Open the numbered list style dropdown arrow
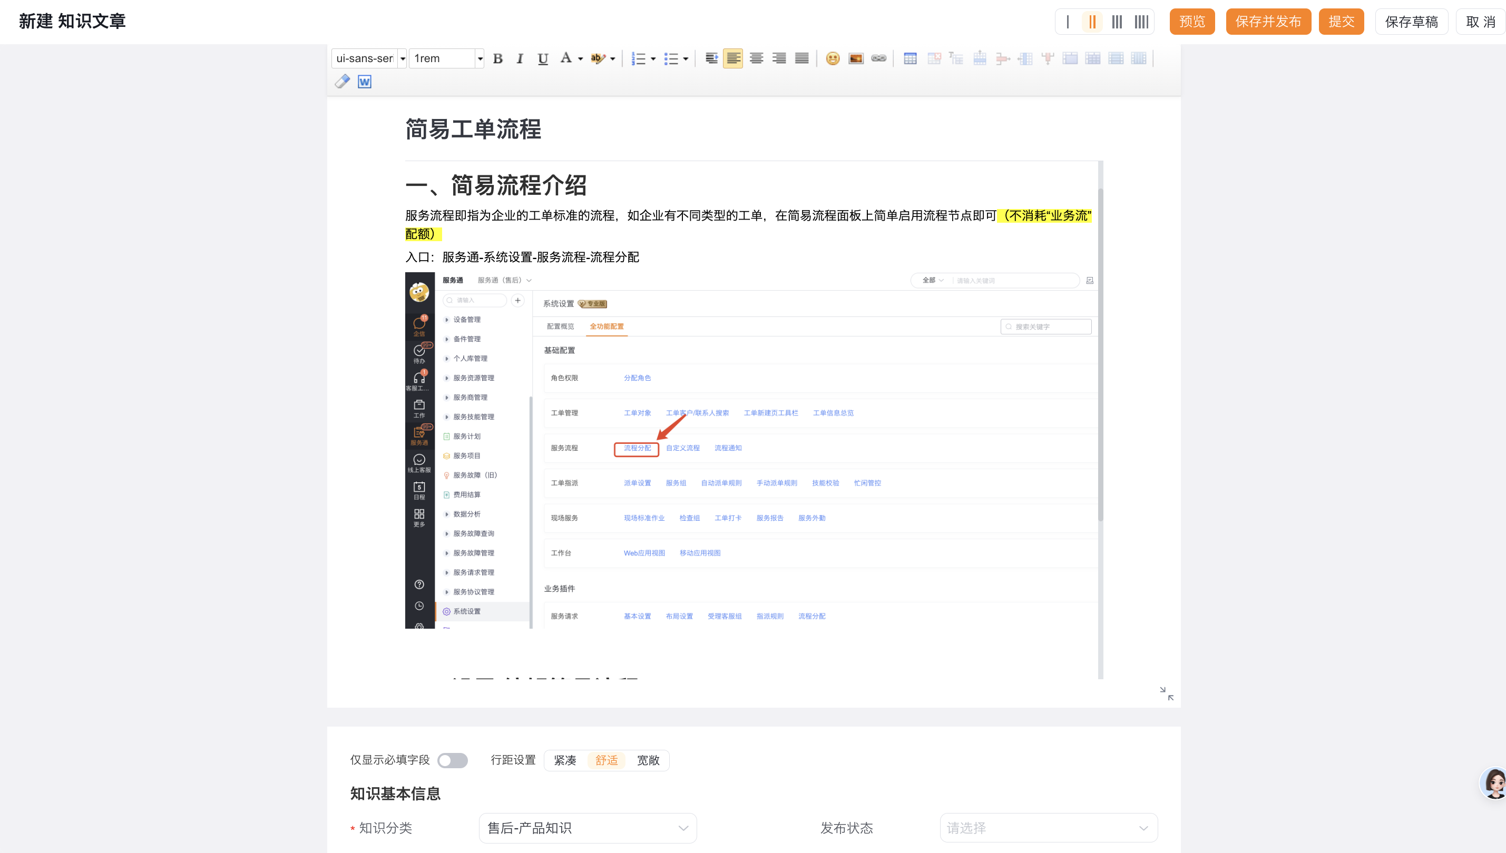1506x853 pixels. tap(652, 58)
